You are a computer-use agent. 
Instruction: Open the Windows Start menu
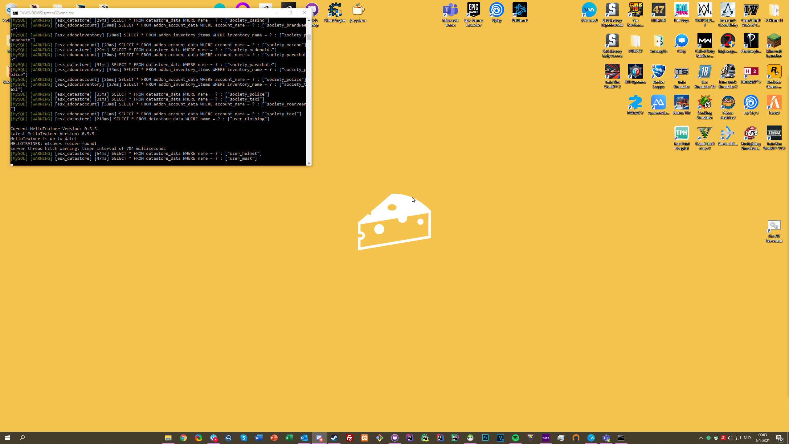(x=7, y=438)
